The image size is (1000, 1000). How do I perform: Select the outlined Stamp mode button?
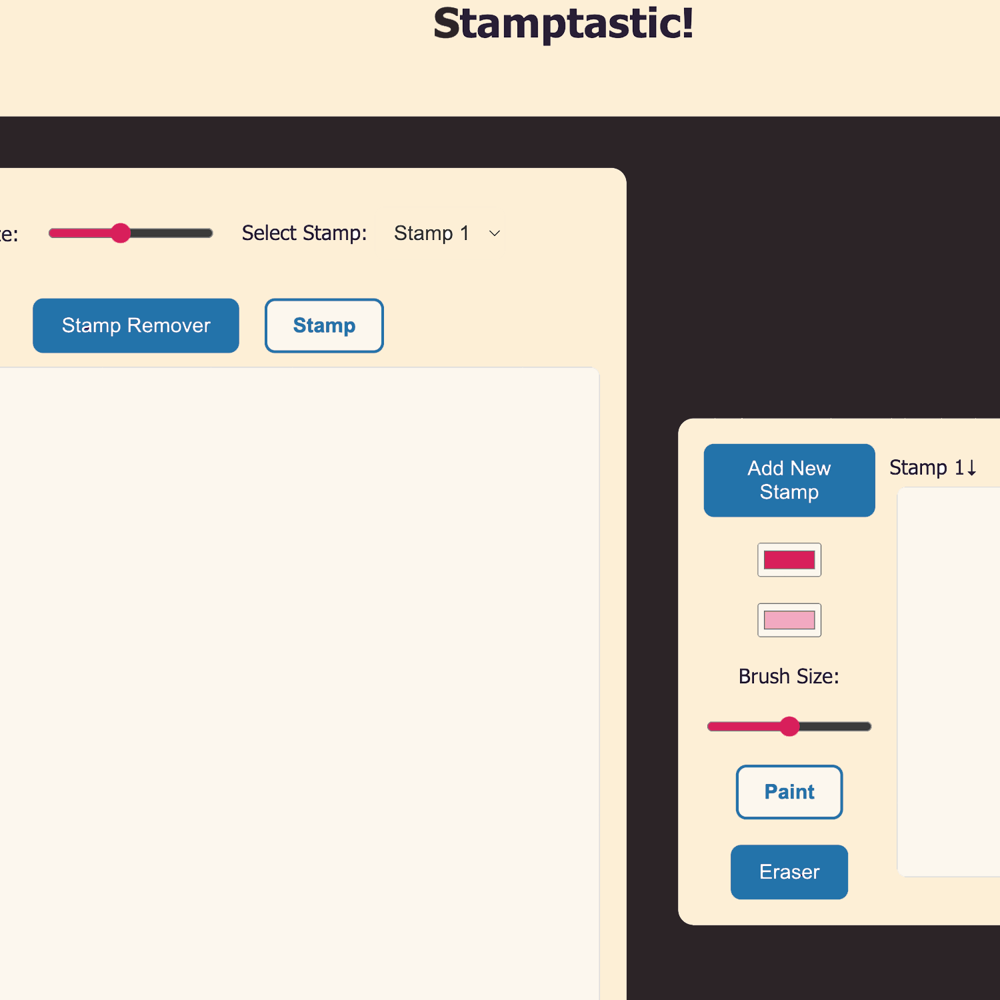click(324, 325)
